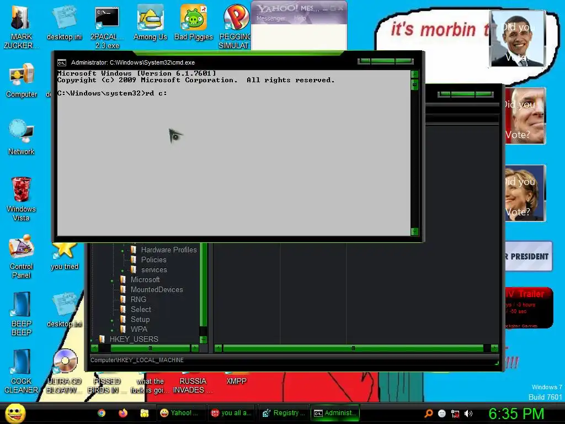Screen dimensions: 565x424
Task: Expand the Setup registry key
Action: click(112, 320)
